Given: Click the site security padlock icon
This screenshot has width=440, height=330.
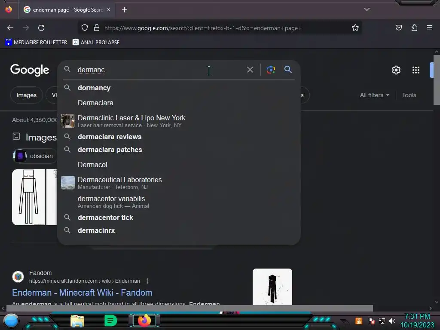Looking at the screenshot, I should point(97,28).
